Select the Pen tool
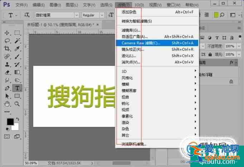 7,88
